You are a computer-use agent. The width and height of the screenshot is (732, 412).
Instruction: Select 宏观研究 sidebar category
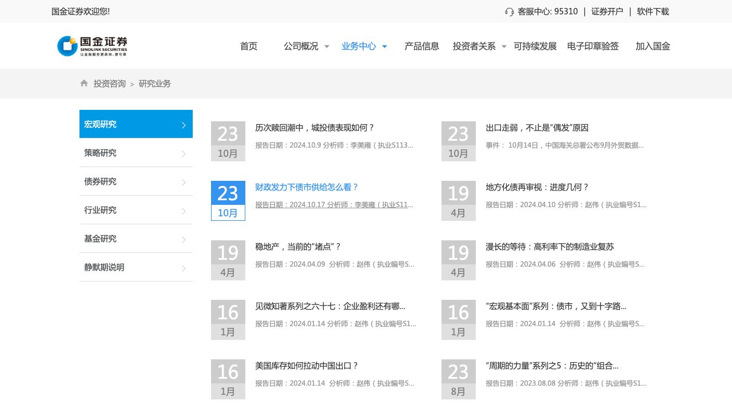pyautogui.click(x=101, y=124)
